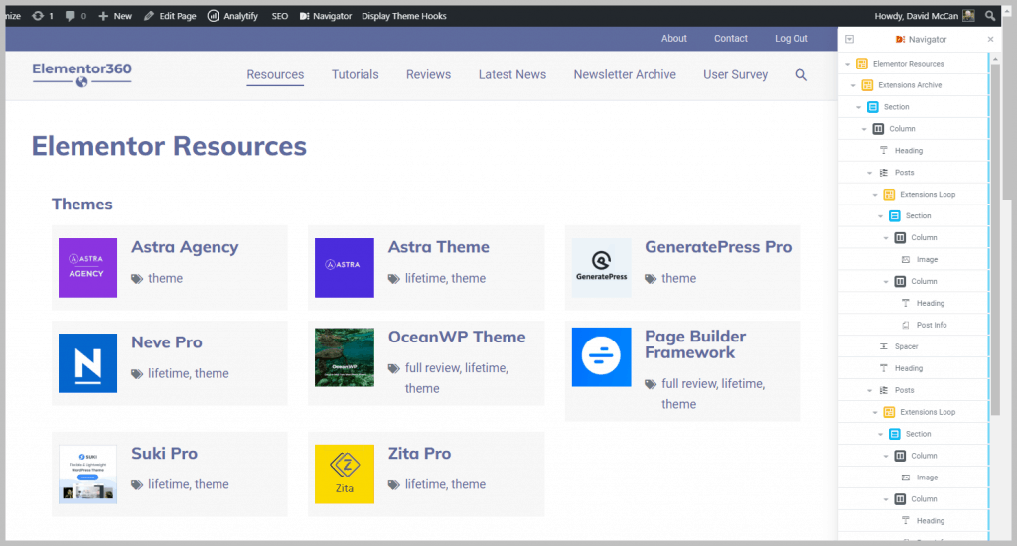The image size is (1017, 546).
Task: Go to Newsletter Archive menu item
Action: click(x=624, y=74)
